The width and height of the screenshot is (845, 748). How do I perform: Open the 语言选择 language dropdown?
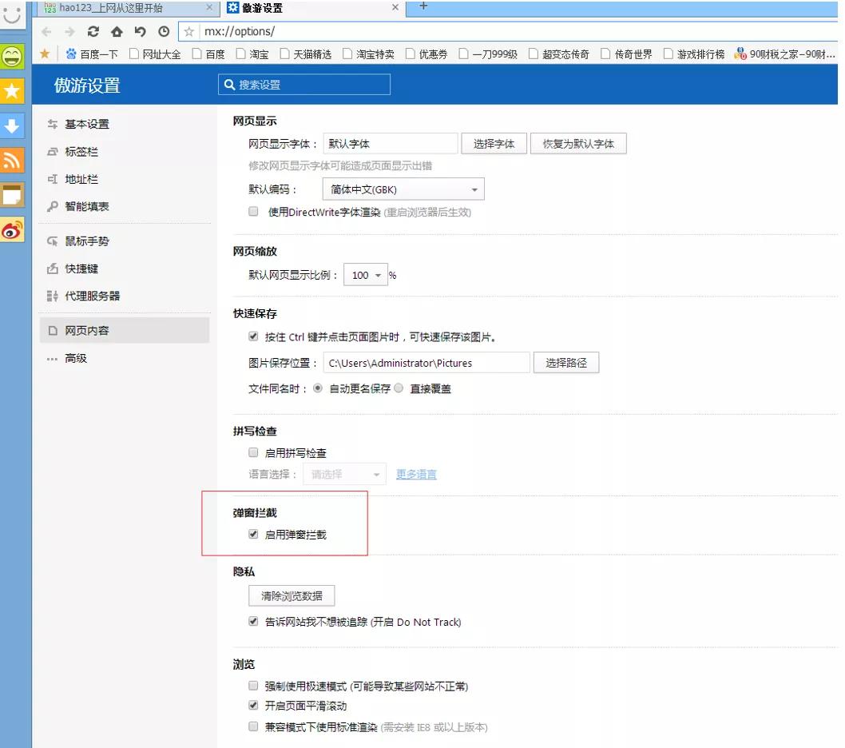click(344, 474)
